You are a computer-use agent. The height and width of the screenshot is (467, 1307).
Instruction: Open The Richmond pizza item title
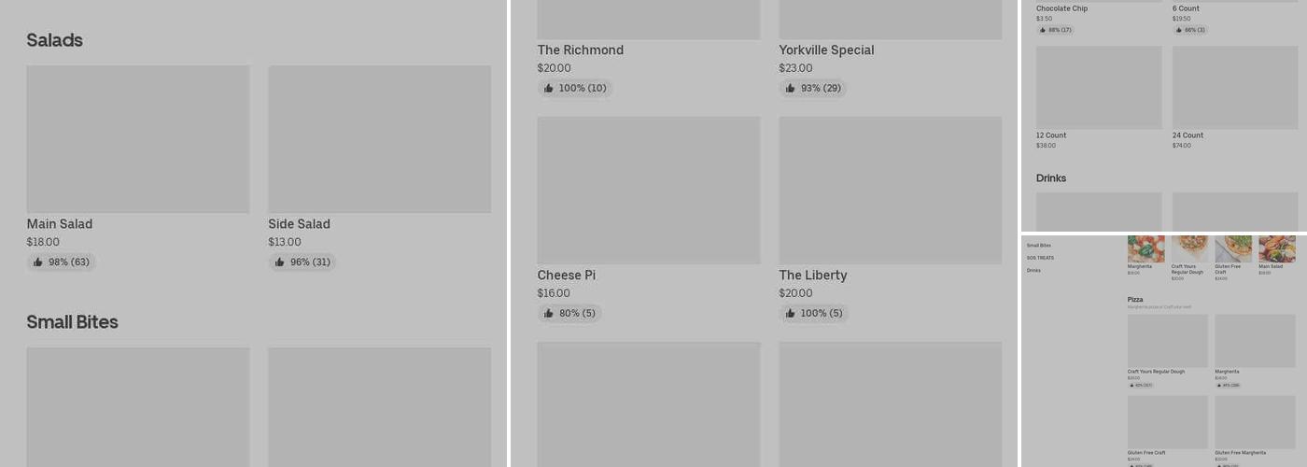580,50
